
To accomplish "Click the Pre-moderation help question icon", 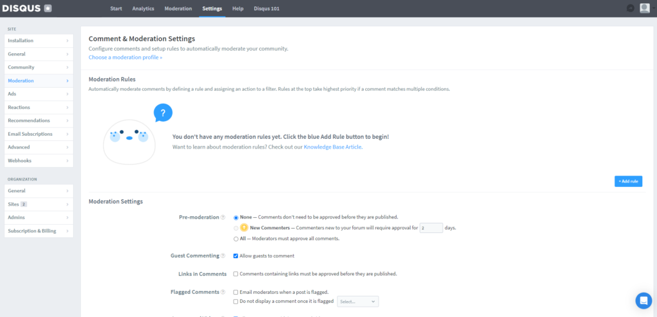I will pyautogui.click(x=223, y=217).
